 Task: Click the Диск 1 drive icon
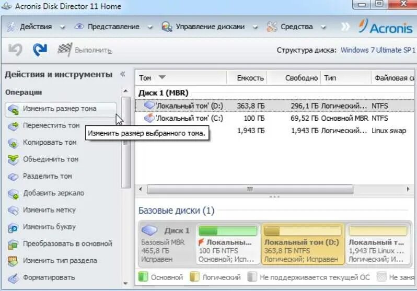point(149,230)
